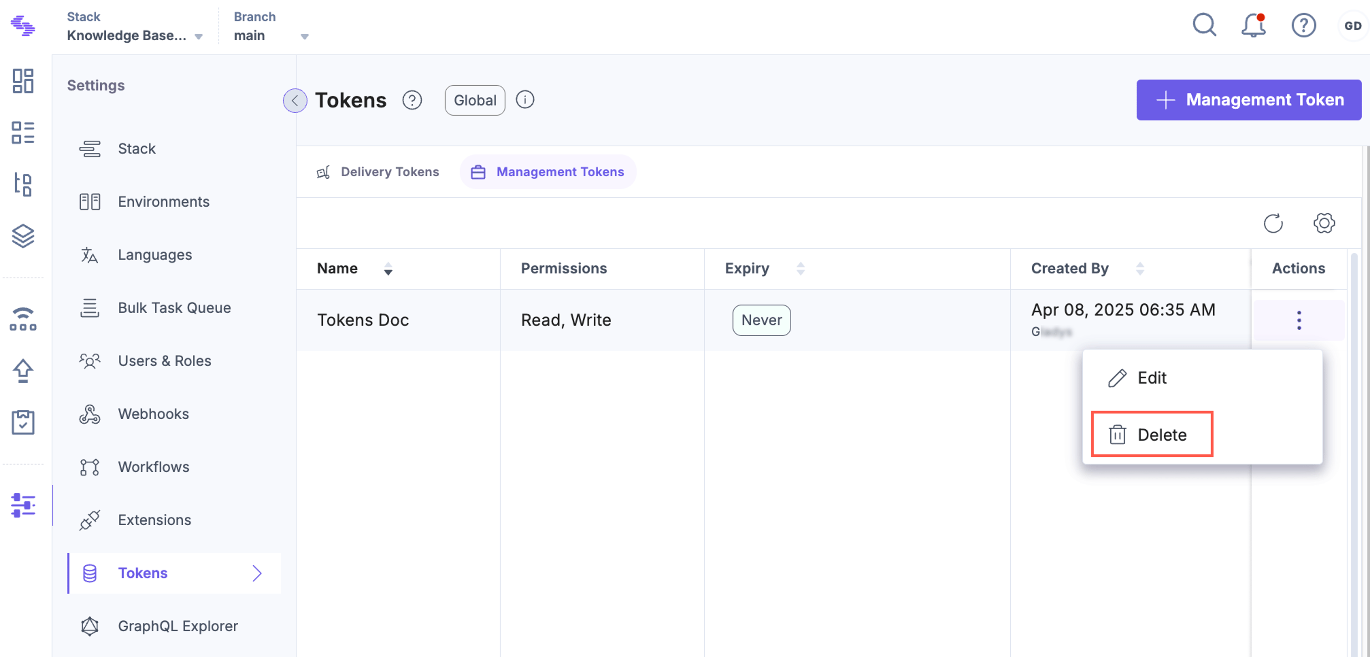Screen dimensions: 1370x657
Task: Open the Publish Queue icon in left rail
Action: click(x=23, y=319)
